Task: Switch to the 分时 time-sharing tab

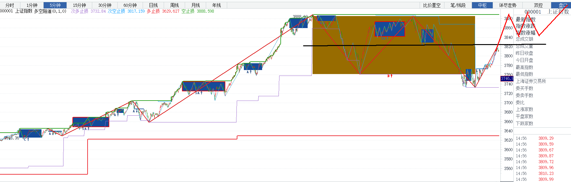Action: [10, 5]
